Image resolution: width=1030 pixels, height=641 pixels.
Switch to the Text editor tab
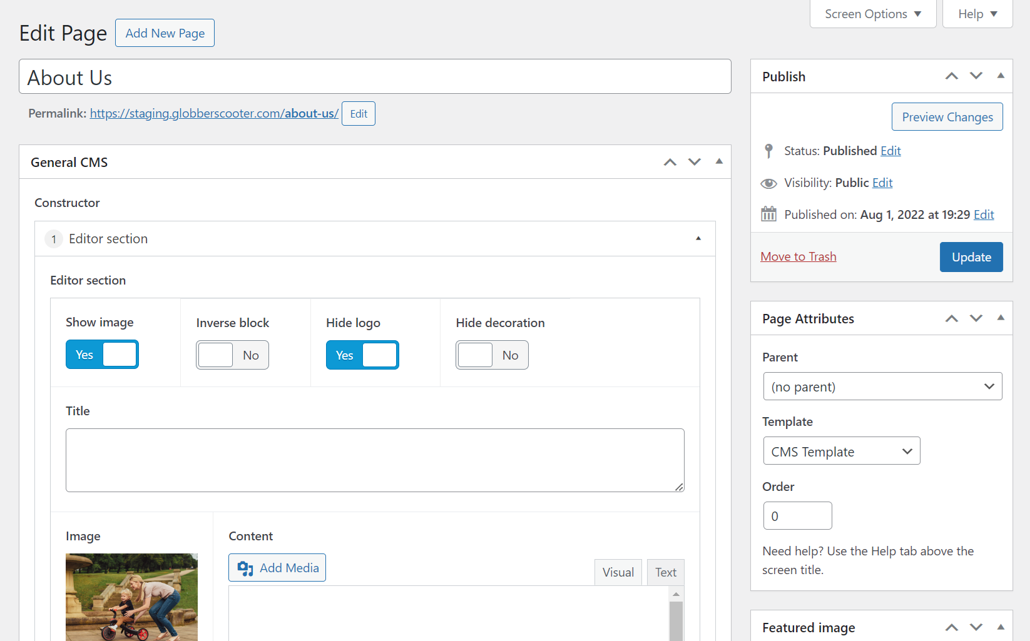(666, 572)
